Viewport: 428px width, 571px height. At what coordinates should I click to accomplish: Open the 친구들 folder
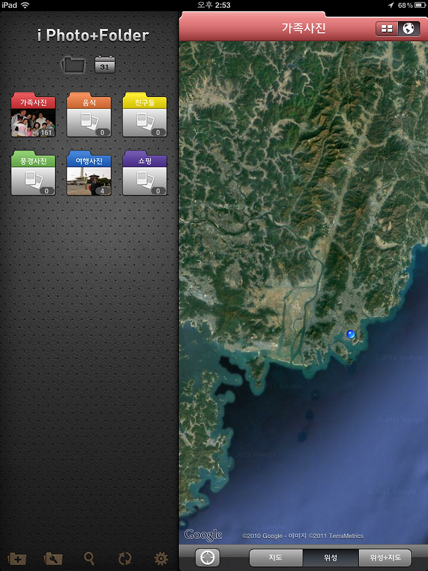coord(144,115)
